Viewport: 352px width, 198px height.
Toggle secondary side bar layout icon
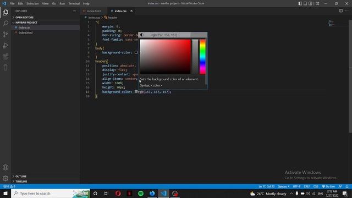coord(310,4)
